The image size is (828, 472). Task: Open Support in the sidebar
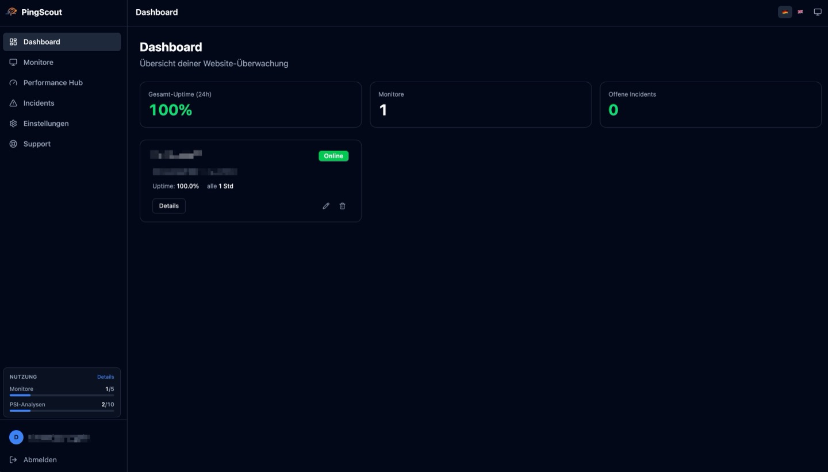click(62, 144)
